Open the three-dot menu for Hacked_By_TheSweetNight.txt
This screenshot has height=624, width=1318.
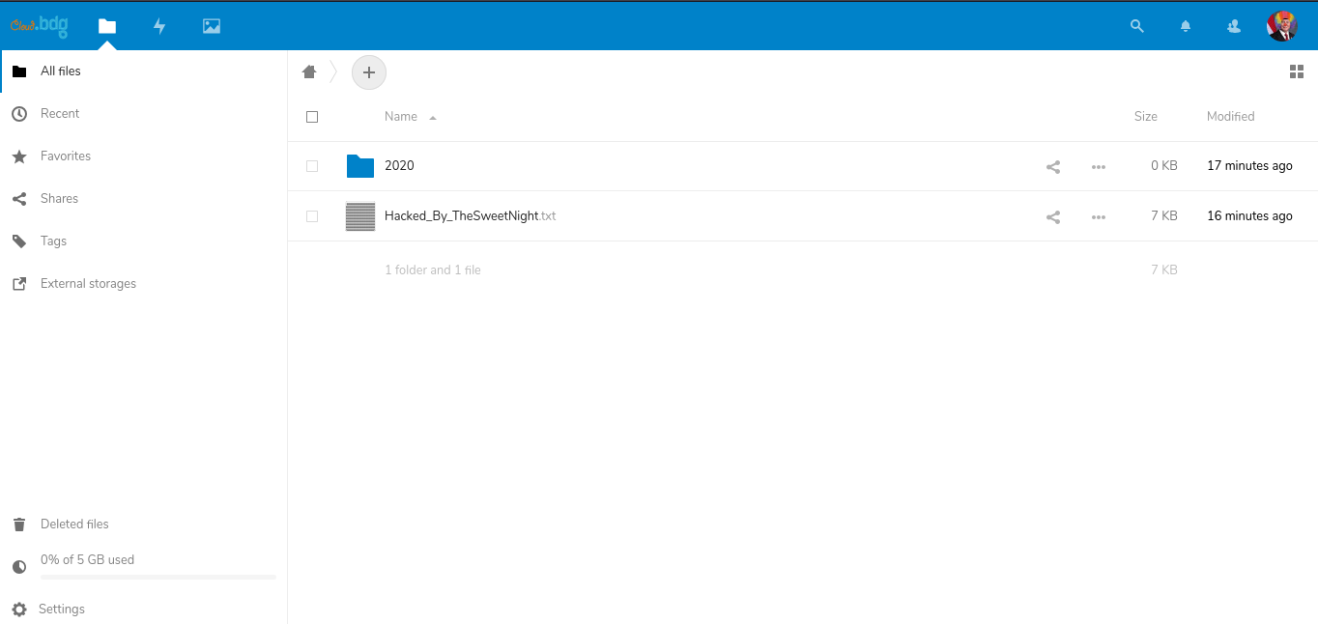pyautogui.click(x=1098, y=217)
